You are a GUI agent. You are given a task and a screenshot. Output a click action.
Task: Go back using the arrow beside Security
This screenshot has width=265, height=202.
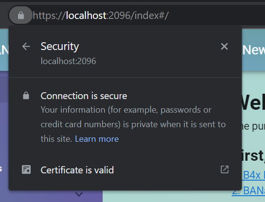pos(26,47)
